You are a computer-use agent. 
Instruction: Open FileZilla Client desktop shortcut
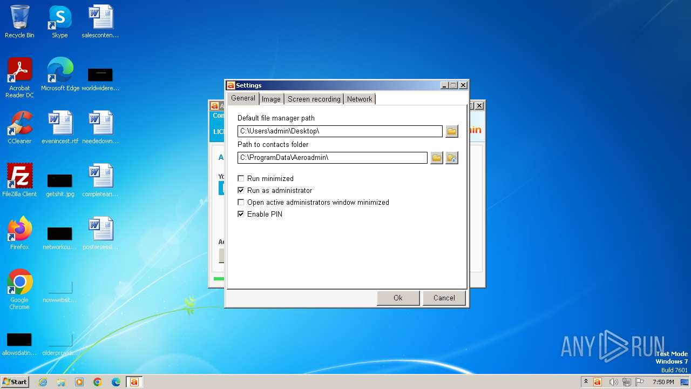(x=19, y=180)
